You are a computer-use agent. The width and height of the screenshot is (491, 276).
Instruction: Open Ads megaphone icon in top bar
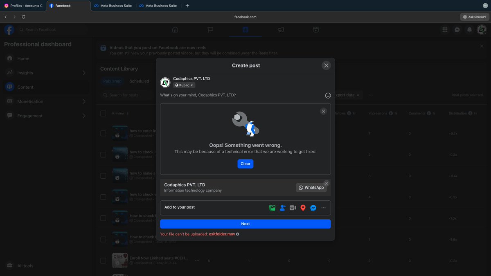281,29
